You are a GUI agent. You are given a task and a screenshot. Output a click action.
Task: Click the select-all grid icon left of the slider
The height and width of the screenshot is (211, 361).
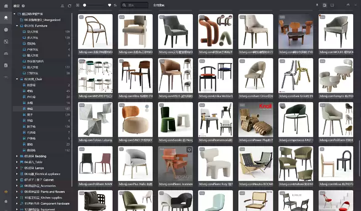click(78, 5)
